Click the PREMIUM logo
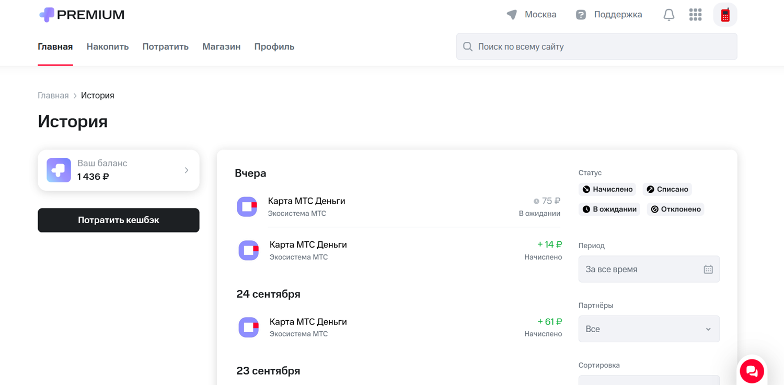Screen dimensions: 784x385 [82, 15]
